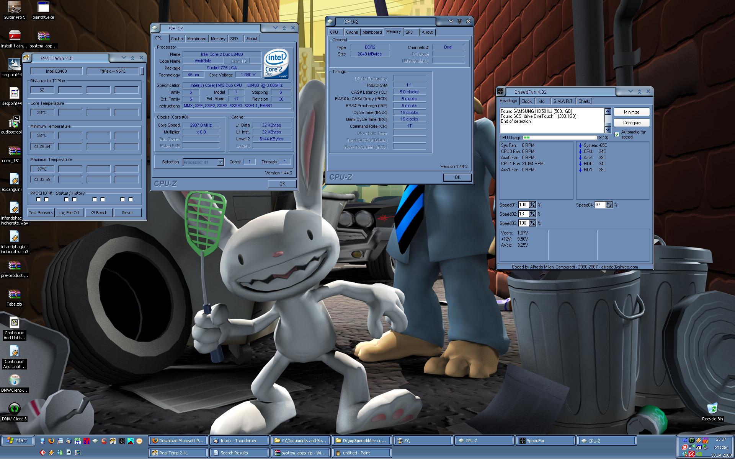Open the Recycle Bin
The width and height of the screenshot is (735, 459).
712,412
